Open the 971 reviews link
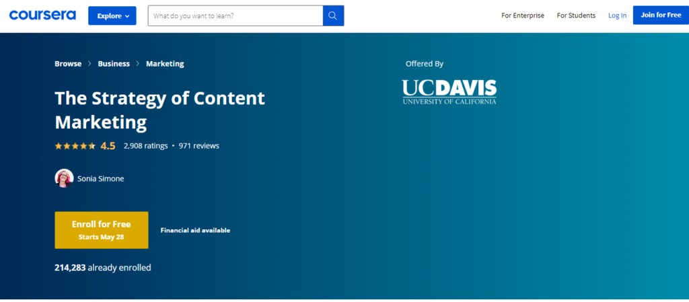This screenshot has width=689, height=302. (198, 146)
